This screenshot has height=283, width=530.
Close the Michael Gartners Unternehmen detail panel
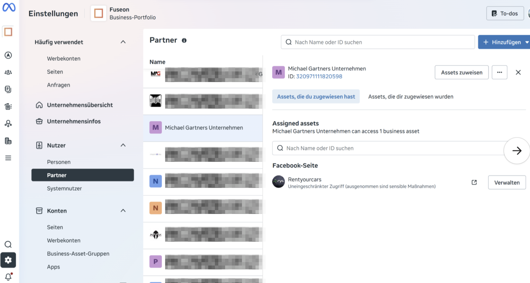(x=518, y=72)
